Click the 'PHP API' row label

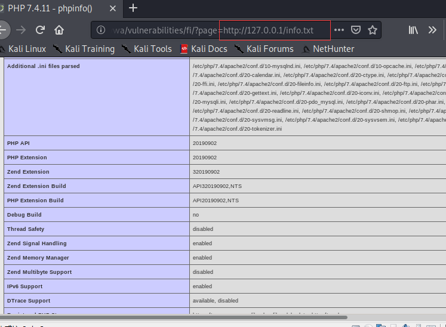(18, 143)
